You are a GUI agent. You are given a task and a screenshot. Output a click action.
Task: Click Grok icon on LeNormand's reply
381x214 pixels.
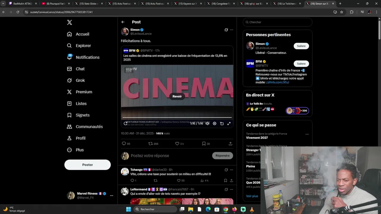[x=226, y=190]
